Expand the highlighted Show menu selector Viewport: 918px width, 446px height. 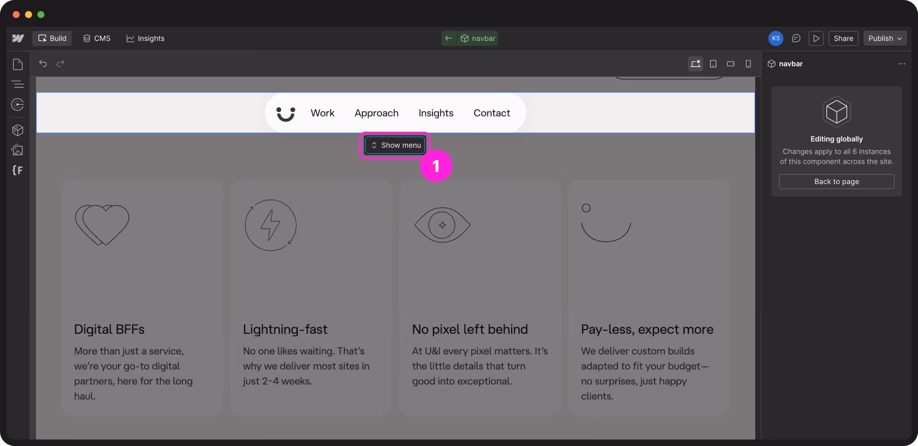pyautogui.click(x=394, y=145)
